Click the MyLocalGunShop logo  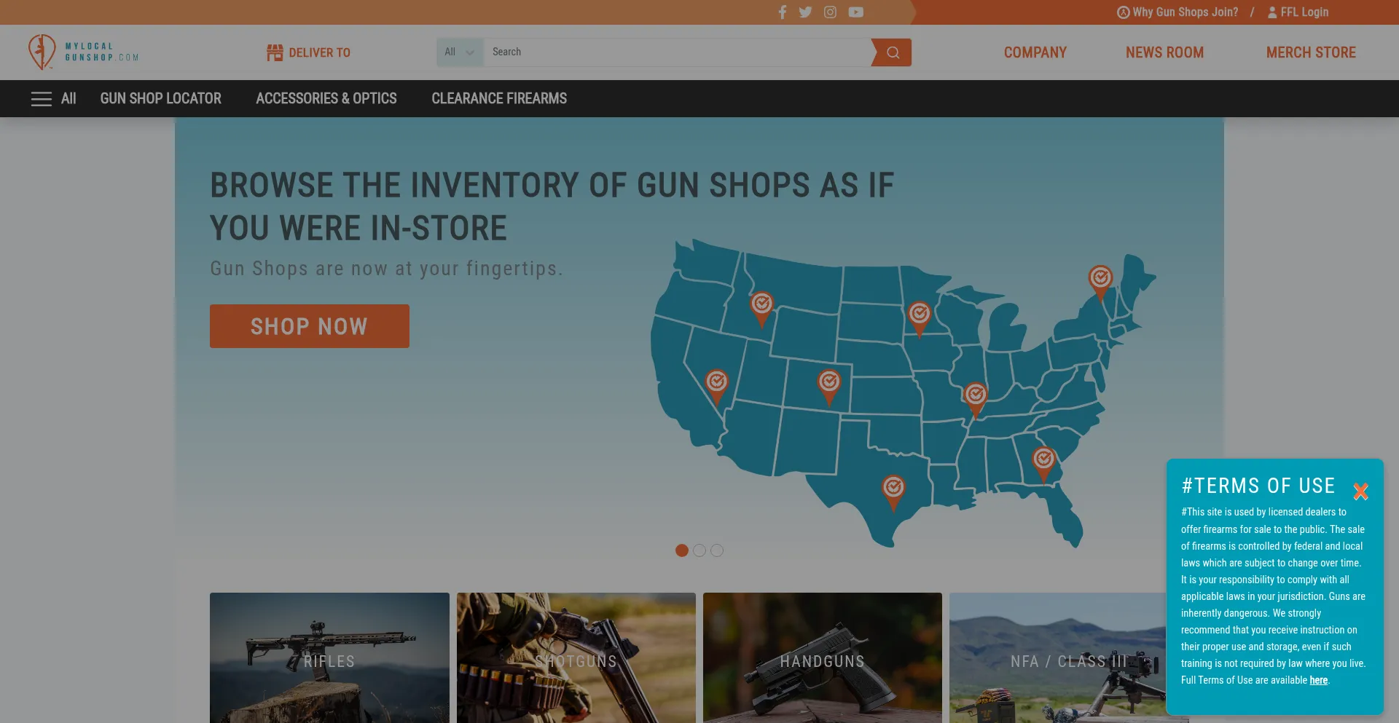pos(83,52)
